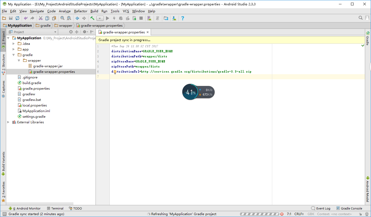This screenshot has height=217, width=371.
Task: Collapse the gradle folder
Action: coord(14,55)
